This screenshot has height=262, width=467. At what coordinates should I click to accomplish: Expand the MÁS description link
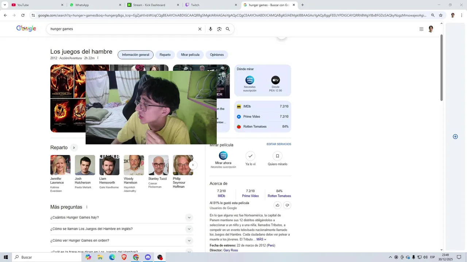point(261,239)
